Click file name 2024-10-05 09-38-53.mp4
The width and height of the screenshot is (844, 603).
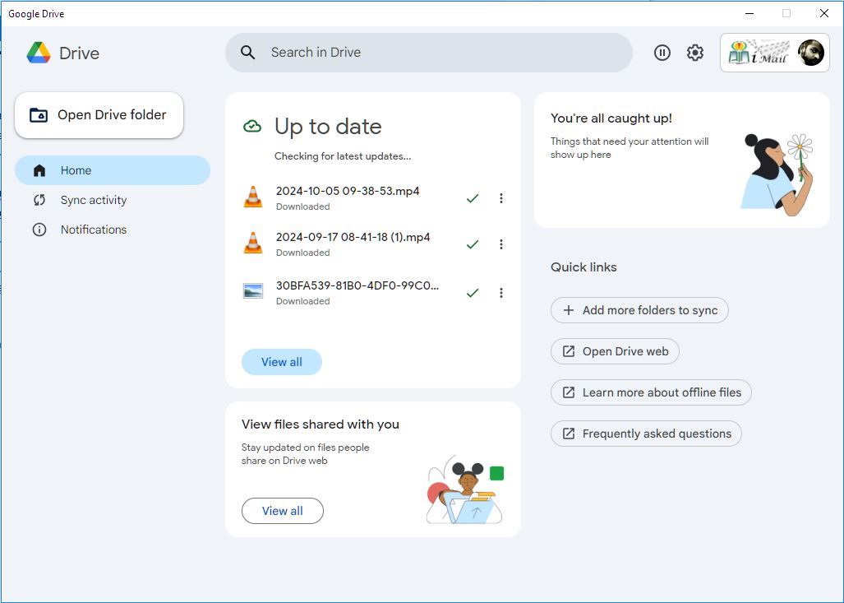348,192
